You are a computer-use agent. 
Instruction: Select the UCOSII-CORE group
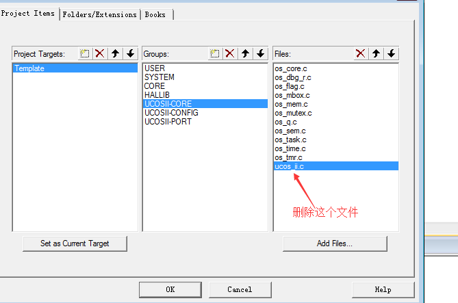click(205, 104)
